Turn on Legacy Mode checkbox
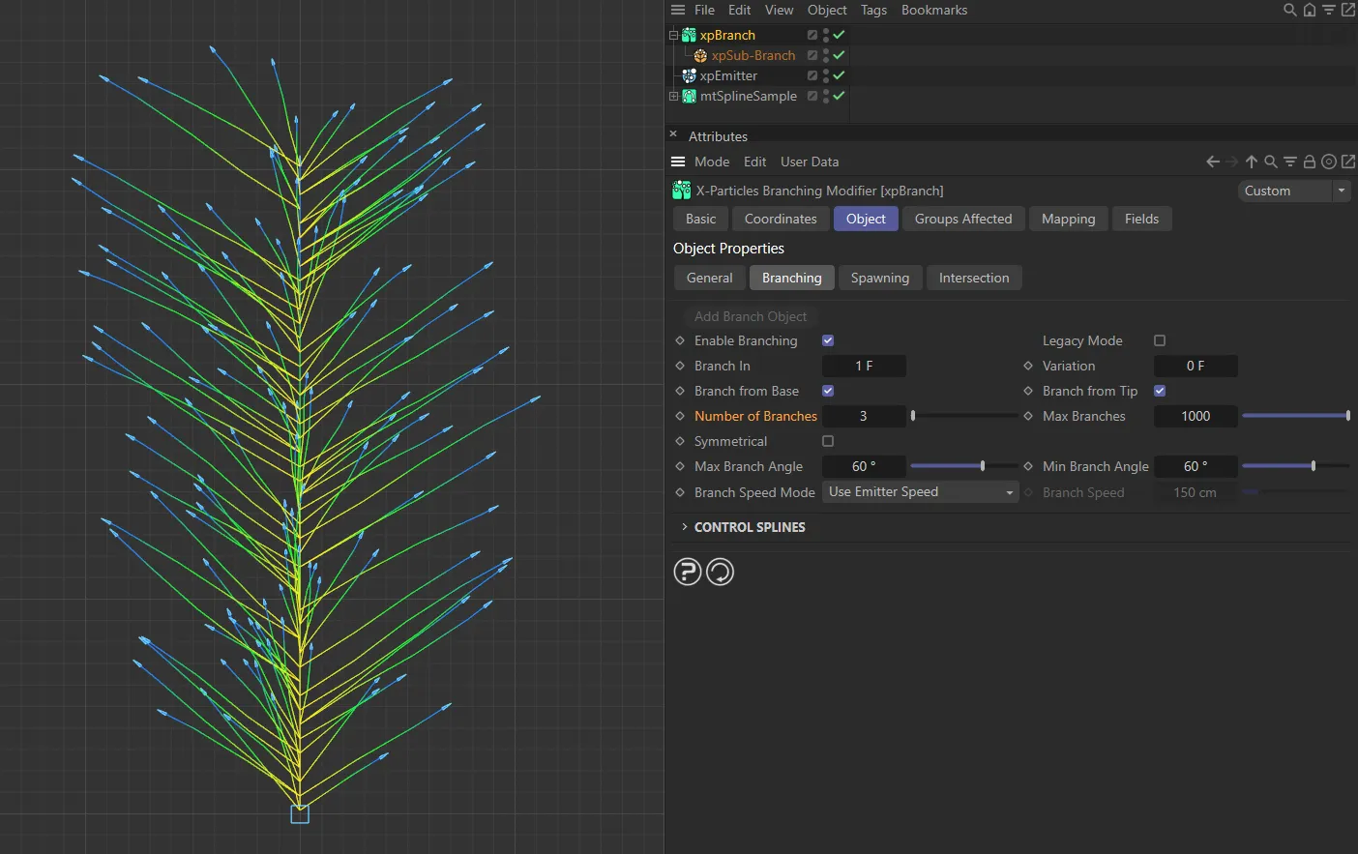This screenshot has width=1358, height=854. click(1160, 340)
